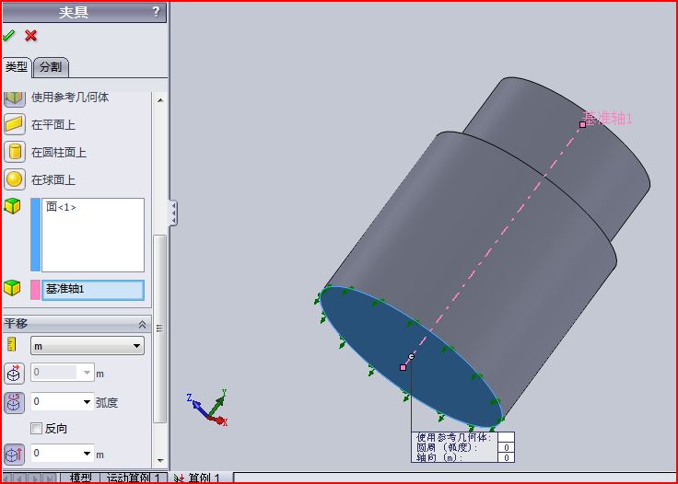This screenshot has height=484, width=678.
Task: Click 轴向 (m) value in callout
Action: (x=506, y=457)
